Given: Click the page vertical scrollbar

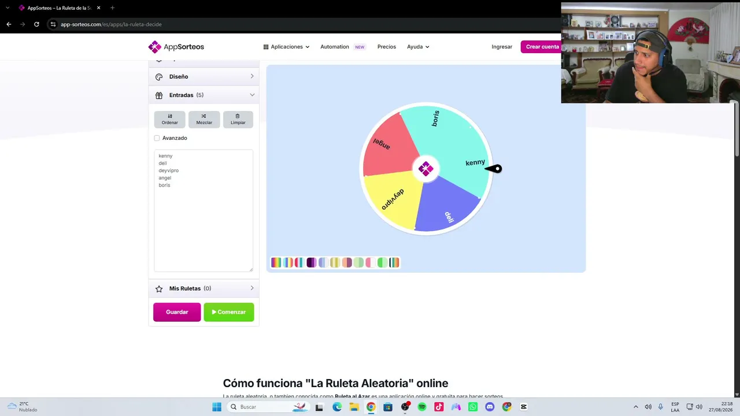Looking at the screenshot, I should click(x=736, y=130).
